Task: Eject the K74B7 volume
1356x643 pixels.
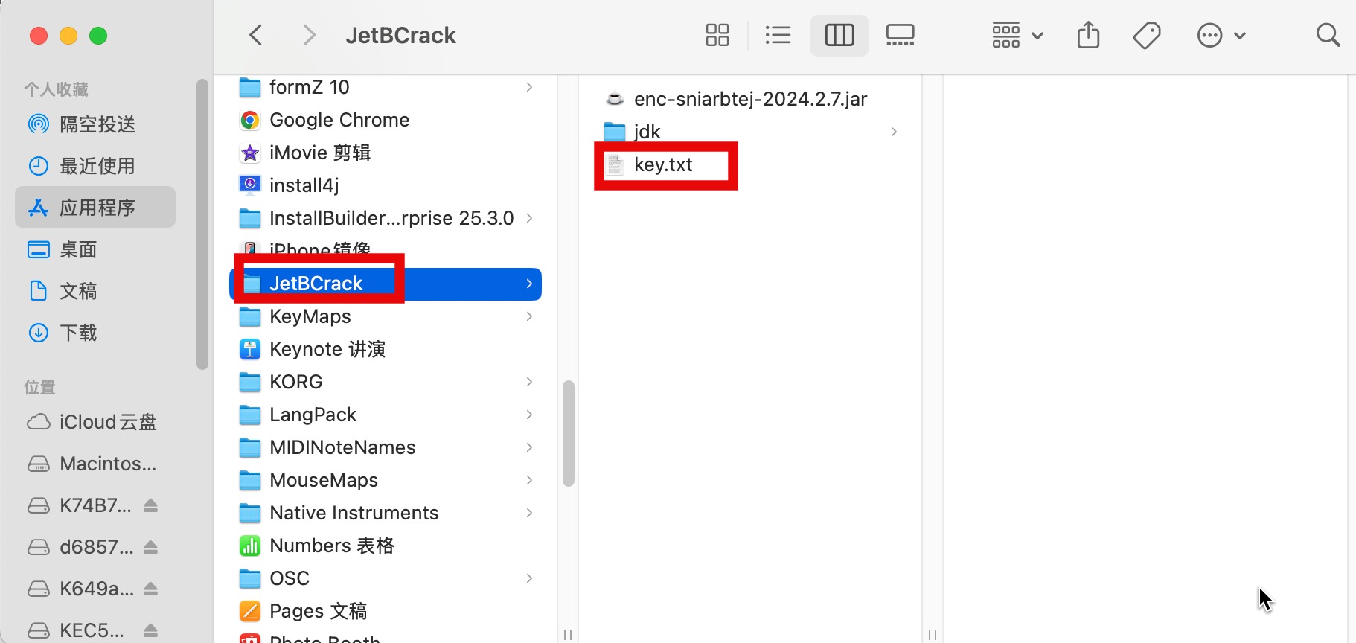Action: [150, 506]
